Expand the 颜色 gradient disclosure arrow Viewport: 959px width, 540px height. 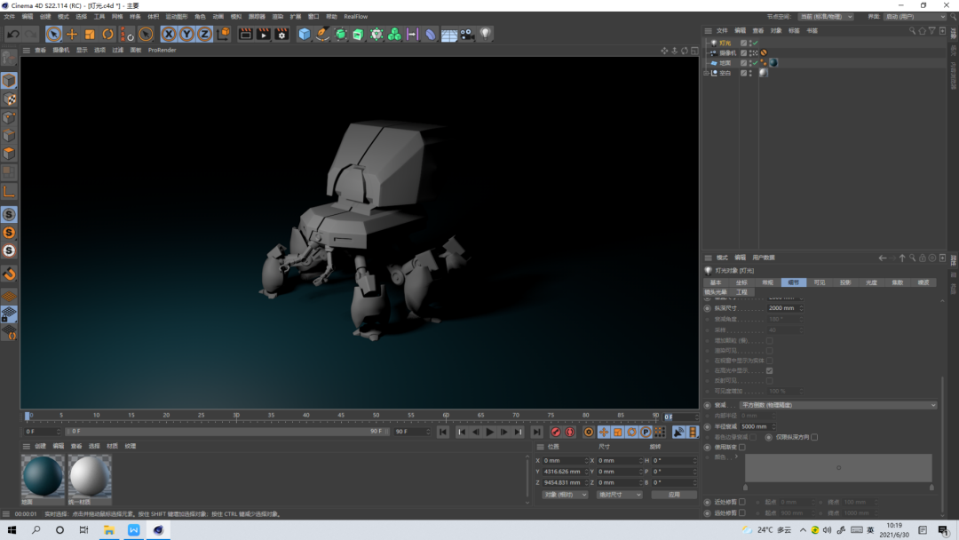pyautogui.click(x=736, y=457)
